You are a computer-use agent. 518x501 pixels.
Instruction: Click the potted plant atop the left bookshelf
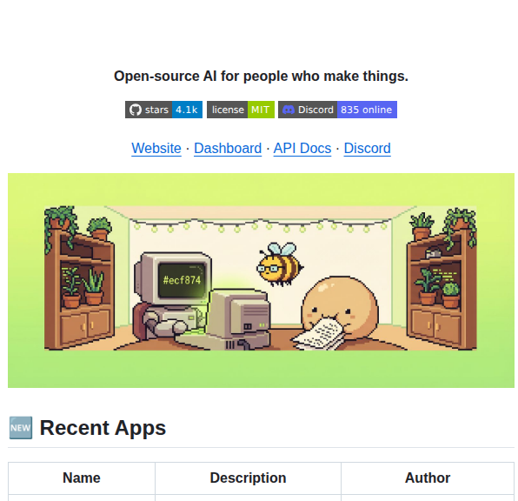click(99, 228)
